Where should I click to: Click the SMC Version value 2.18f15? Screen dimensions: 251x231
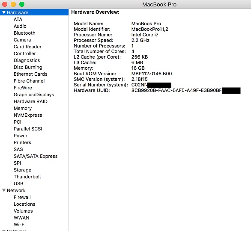tap(140, 79)
